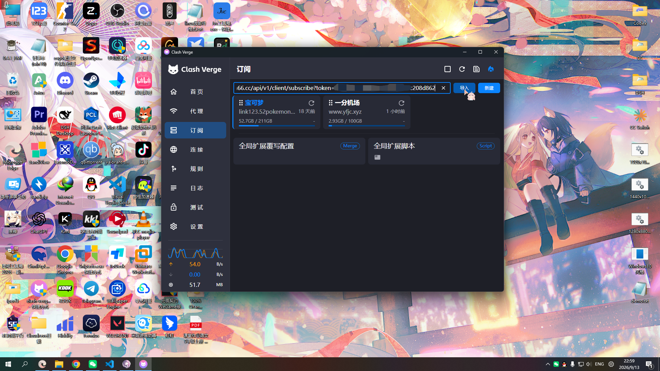
Task: Open the 代理 proxies page
Action: point(195,111)
